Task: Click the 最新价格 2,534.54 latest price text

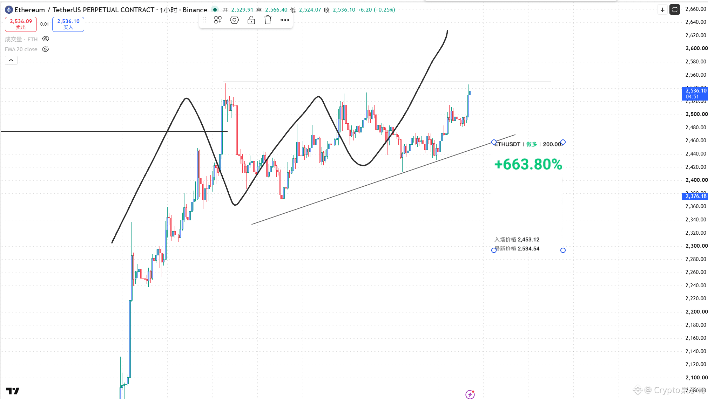Action: point(517,249)
